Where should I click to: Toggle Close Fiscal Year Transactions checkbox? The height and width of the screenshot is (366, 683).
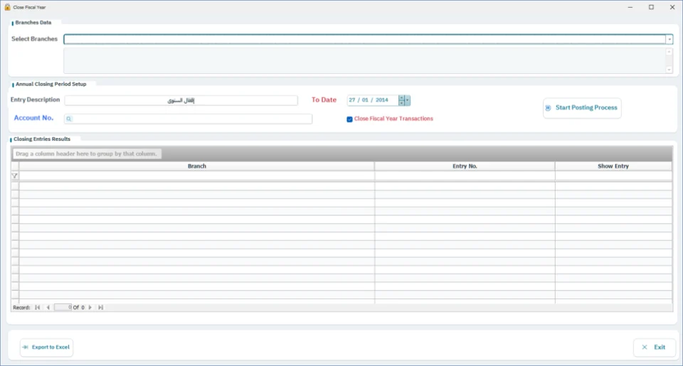pos(349,119)
